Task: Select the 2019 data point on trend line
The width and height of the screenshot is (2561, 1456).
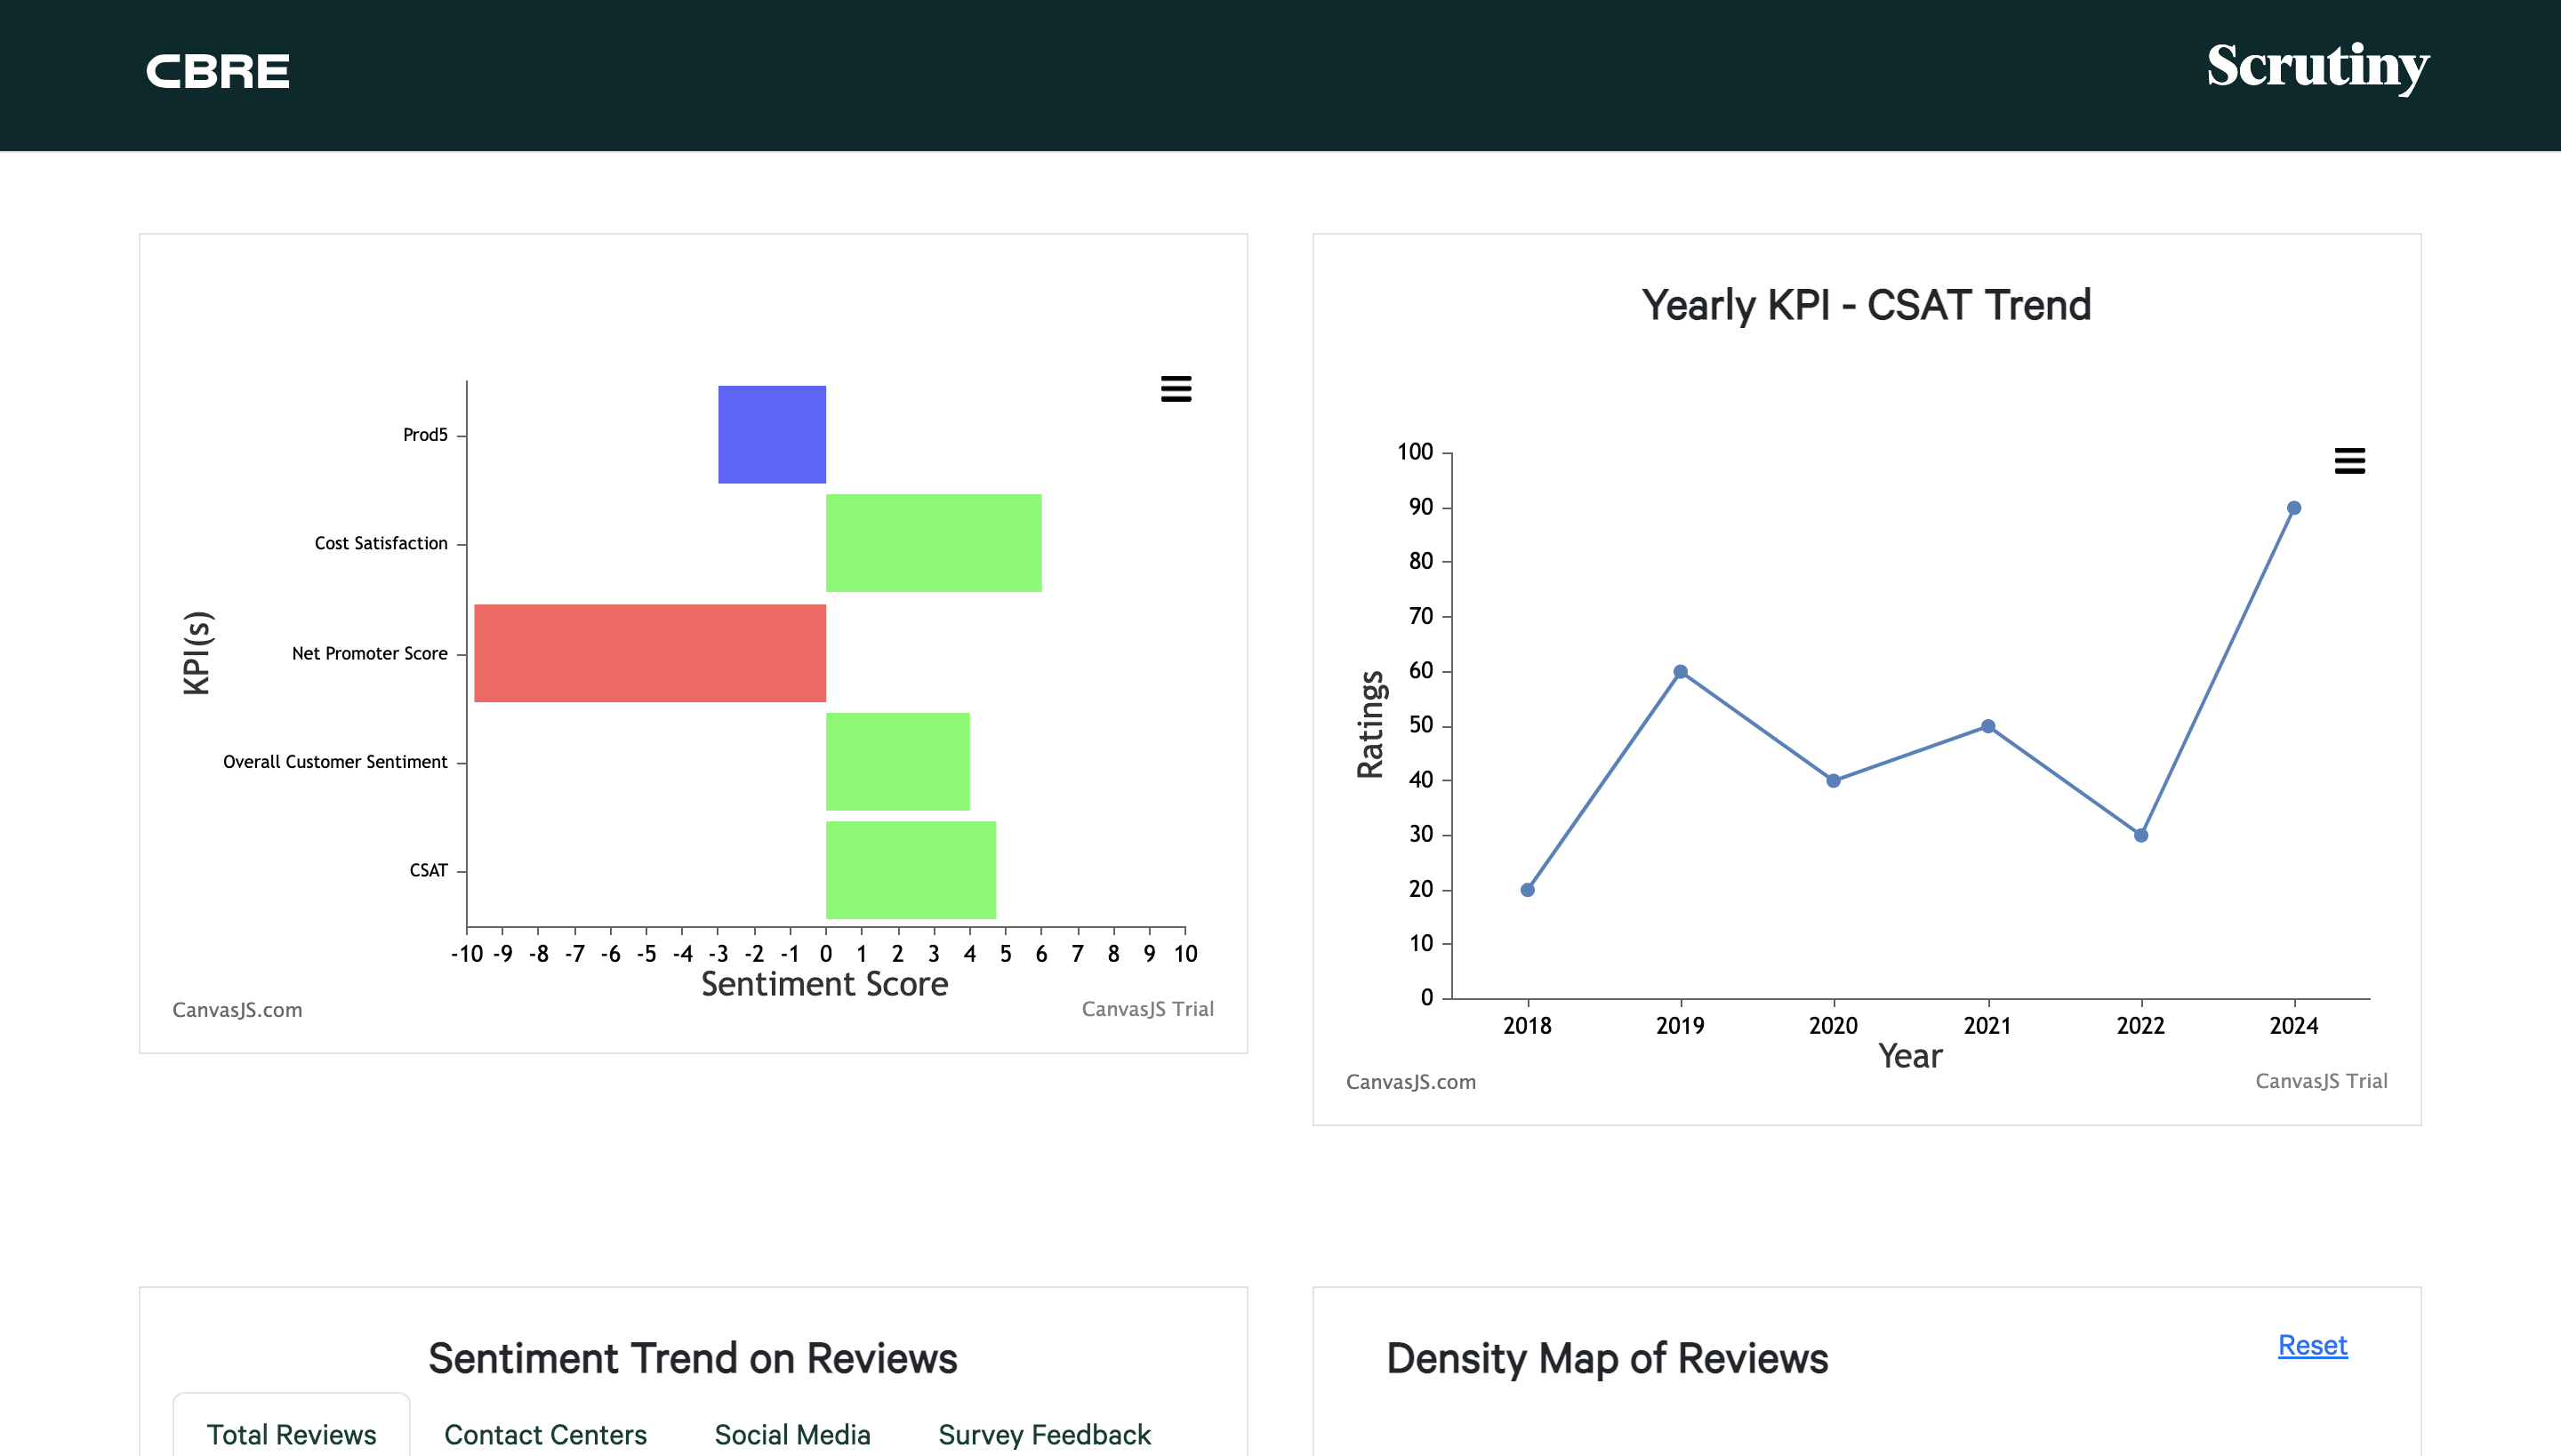Action: tap(1681, 672)
